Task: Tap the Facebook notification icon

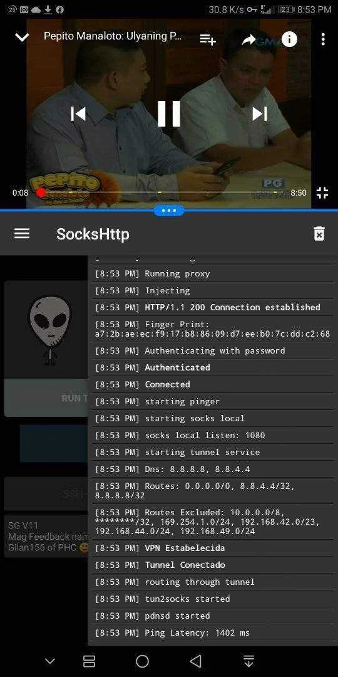Action: [x=60, y=9]
